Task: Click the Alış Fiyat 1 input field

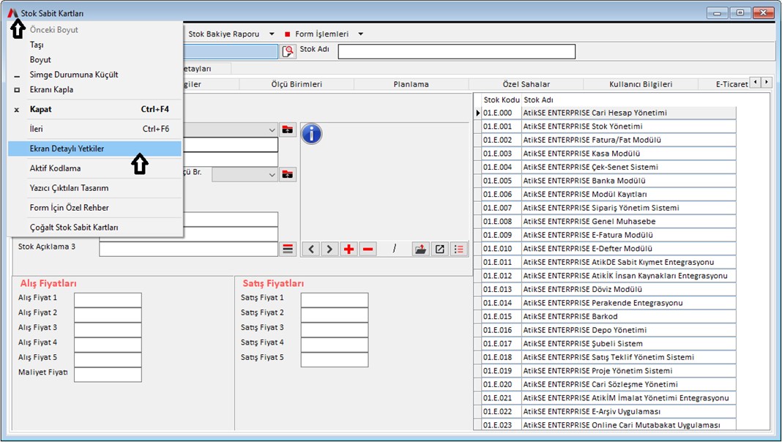Action: pyautogui.click(x=108, y=300)
